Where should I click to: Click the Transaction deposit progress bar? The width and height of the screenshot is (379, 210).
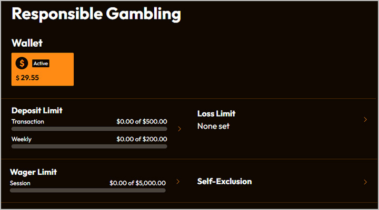pos(89,129)
